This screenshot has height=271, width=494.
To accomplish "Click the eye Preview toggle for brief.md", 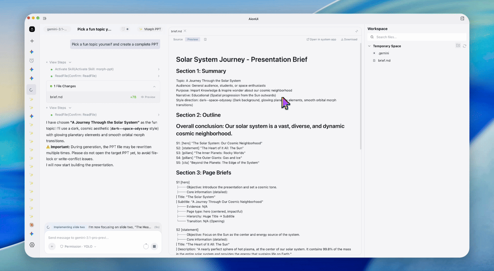I will pos(148,97).
